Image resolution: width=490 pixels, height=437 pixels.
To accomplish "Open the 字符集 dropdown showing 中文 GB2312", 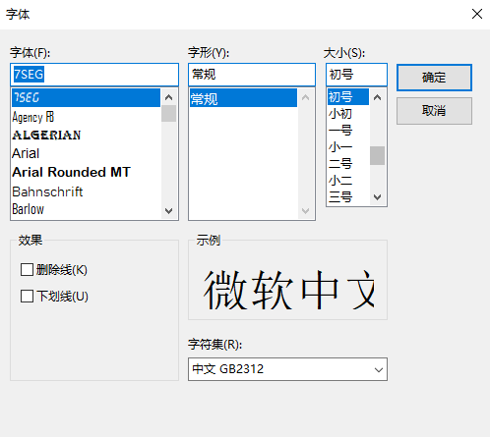I will tap(287, 369).
